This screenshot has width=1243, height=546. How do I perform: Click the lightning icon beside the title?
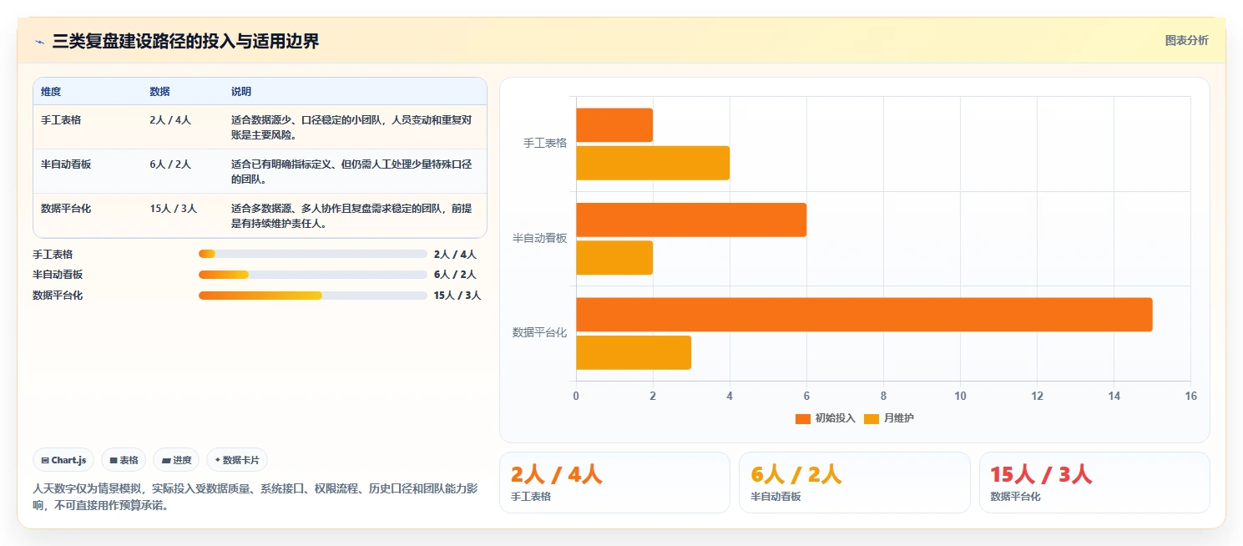(x=39, y=41)
